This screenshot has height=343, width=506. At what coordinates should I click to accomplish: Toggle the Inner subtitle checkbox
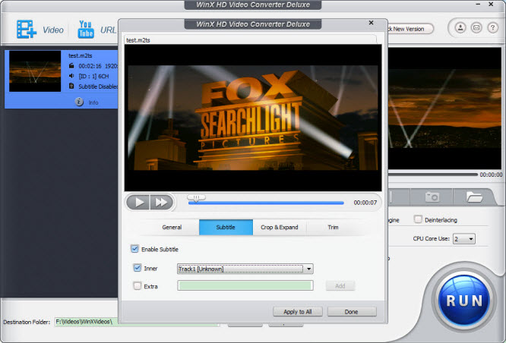[138, 268]
